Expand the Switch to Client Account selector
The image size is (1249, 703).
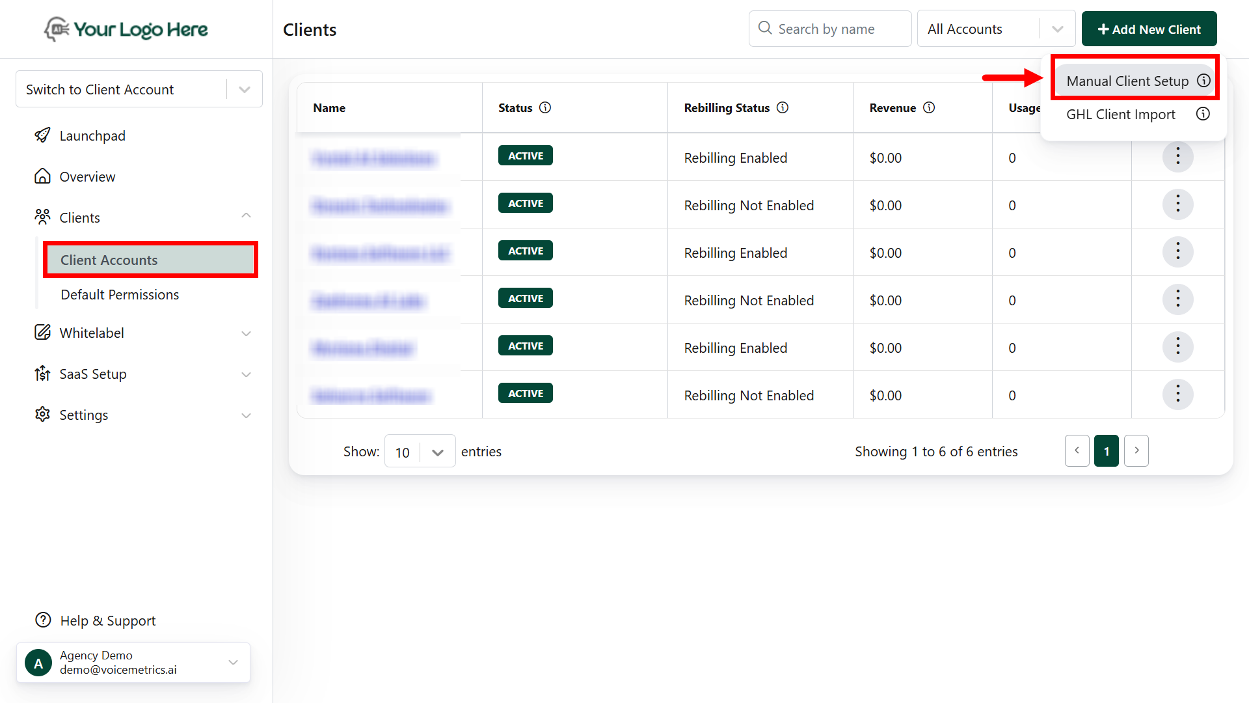(244, 89)
